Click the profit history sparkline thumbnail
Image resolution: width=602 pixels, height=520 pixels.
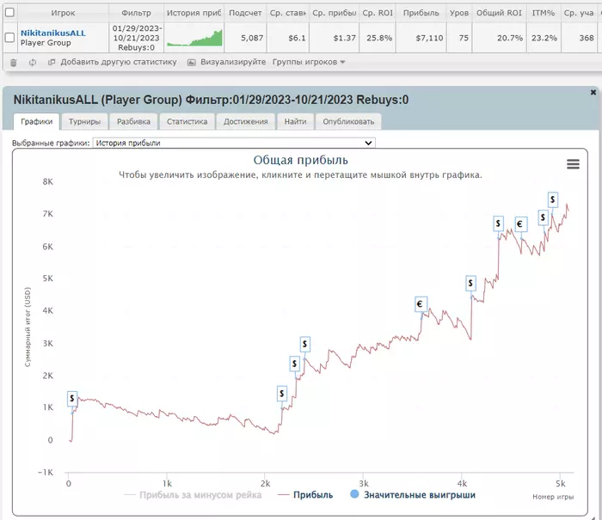(x=194, y=38)
